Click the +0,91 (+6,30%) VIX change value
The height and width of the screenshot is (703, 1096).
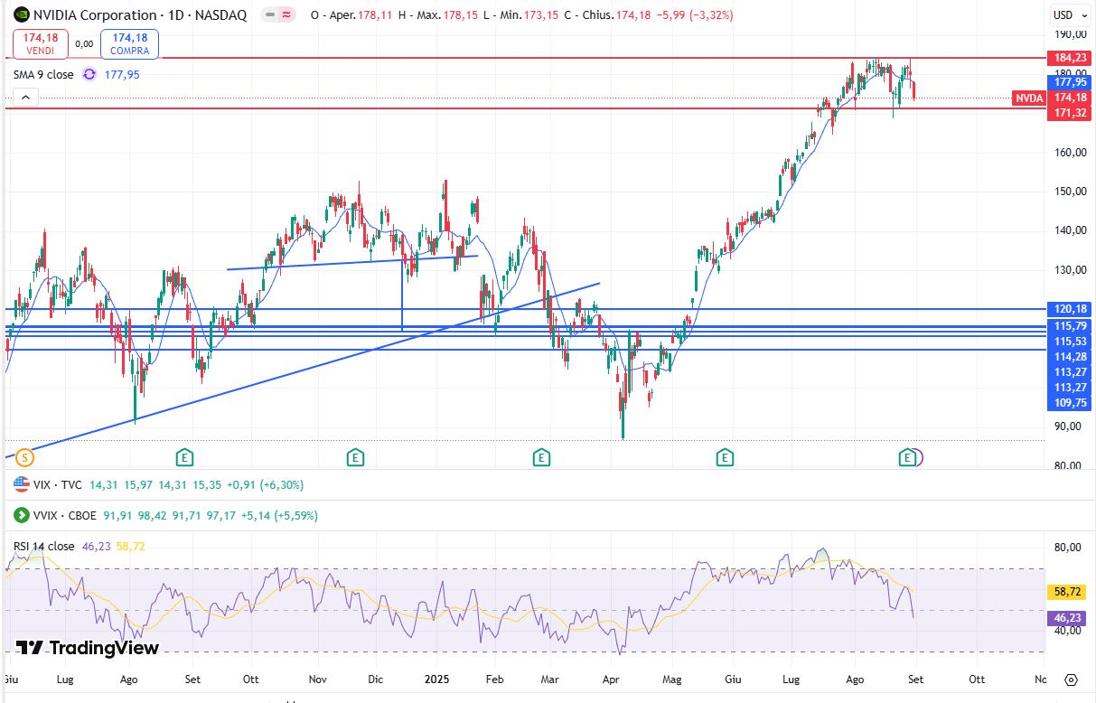click(267, 485)
